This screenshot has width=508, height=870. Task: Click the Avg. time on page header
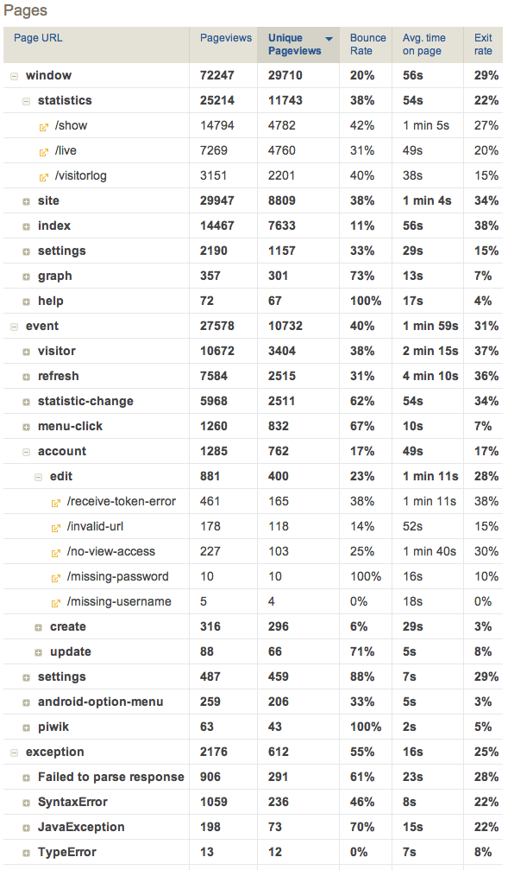click(x=423, y=44)
